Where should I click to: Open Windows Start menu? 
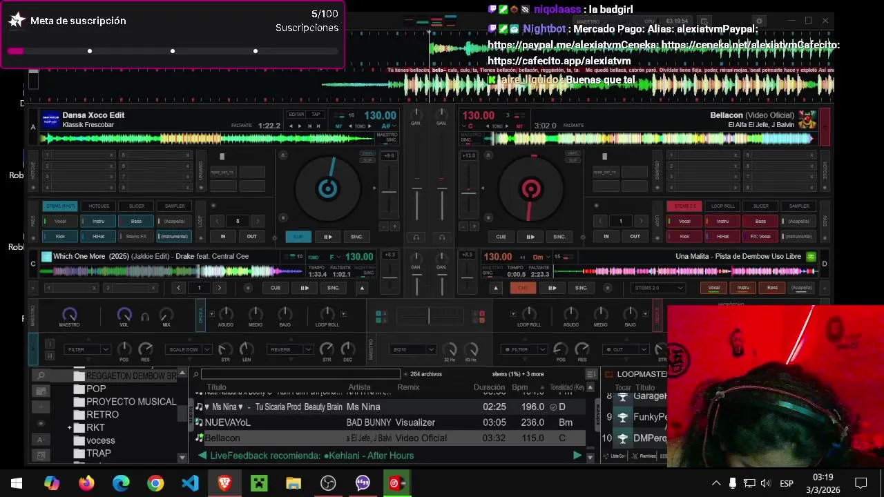coord(17,483)
